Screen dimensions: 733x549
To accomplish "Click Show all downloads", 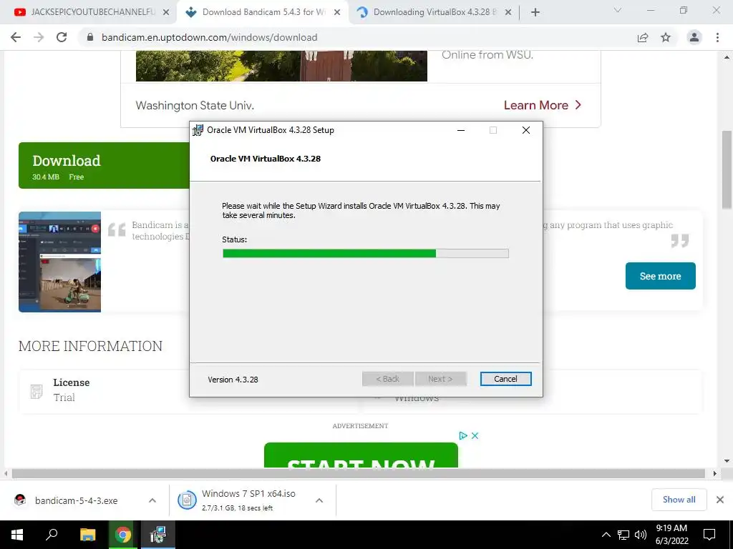I will (x=679, y=500).
